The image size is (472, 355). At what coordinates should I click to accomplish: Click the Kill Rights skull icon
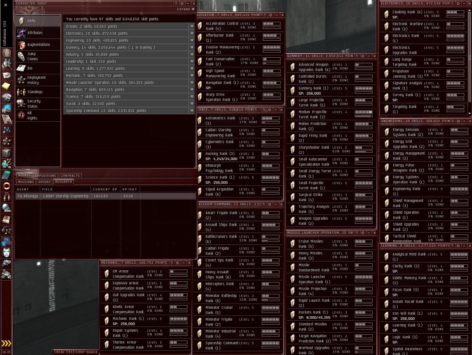pos(21,115)
